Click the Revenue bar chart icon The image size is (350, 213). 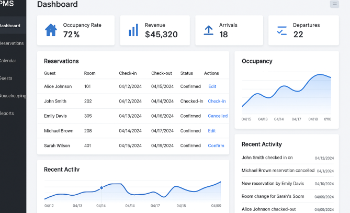coord(133,30)
